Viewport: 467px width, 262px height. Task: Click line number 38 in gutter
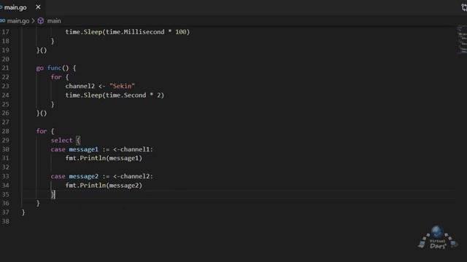(5, 221)
